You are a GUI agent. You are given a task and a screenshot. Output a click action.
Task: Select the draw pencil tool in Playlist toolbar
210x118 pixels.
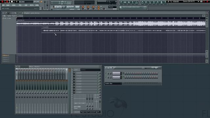click(6, 13)
